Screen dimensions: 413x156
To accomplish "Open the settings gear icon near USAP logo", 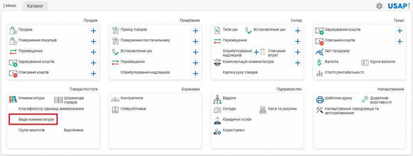I will [379, 6].
